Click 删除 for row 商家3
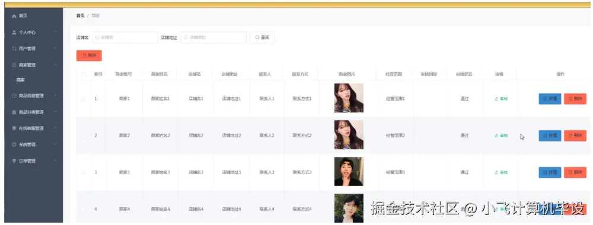The height and width of the screenshot is (225, 593). click(575, 172)
